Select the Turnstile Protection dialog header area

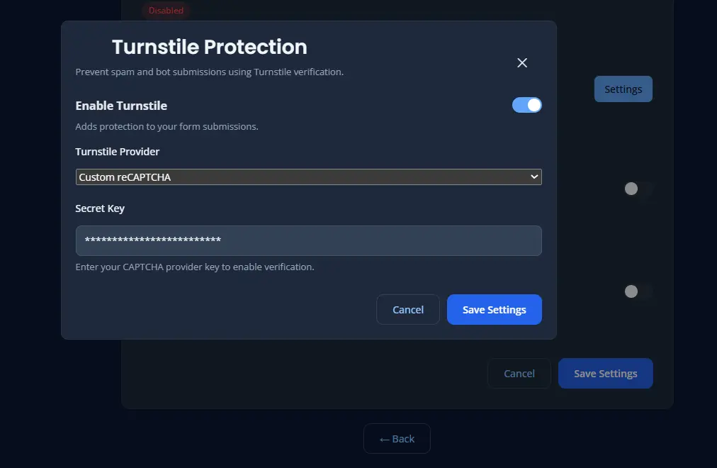(x=209, y=47)
